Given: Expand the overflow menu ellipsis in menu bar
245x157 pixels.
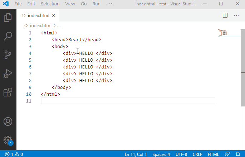Looking at the screenshot, I should click(x=110, y=4).
